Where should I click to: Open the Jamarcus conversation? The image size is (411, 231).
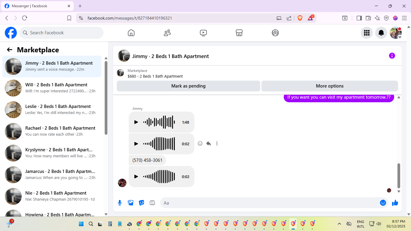pos(52,174)
